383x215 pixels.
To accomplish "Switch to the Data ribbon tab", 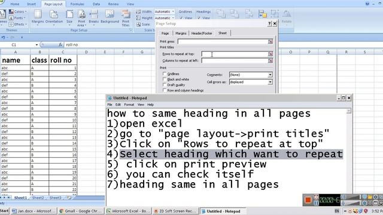I will click(96, 4).
